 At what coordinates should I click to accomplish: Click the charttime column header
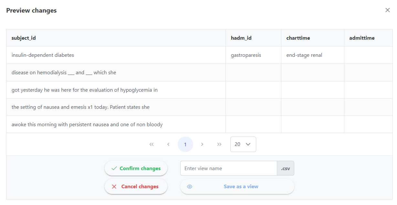click(298, 38)
